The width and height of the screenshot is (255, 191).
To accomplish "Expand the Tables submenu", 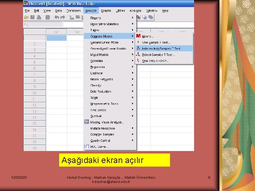I will point(110,30).
